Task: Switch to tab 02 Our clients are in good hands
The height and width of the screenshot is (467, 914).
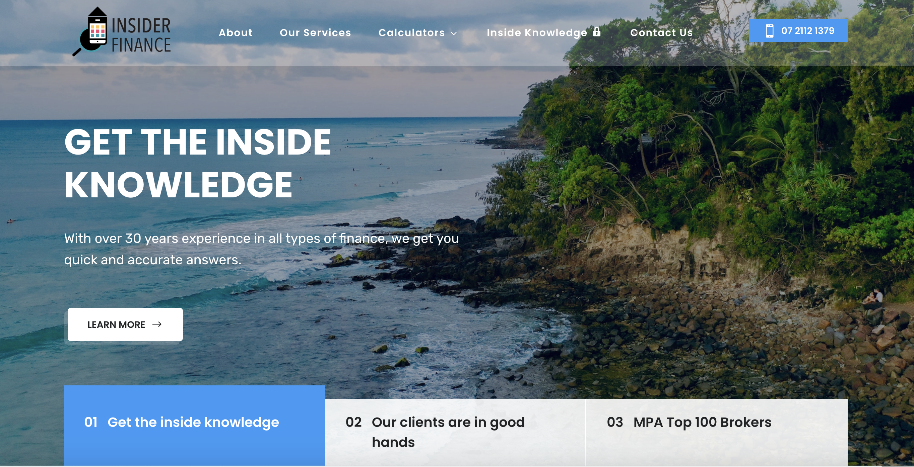Action: [x=455, y=432]
